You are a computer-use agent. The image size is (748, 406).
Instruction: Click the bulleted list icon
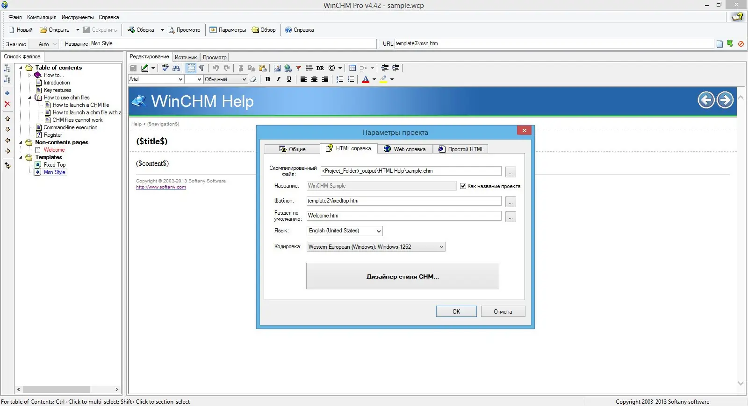(351, 79)
